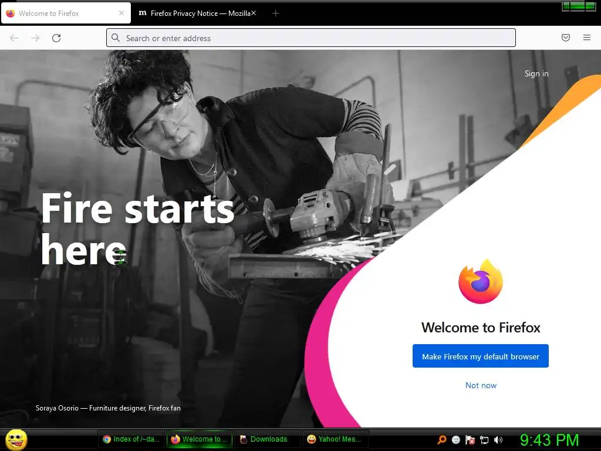Switch to Firefox Privacy Notice tab
The image size is (601, 451).
(x=197, y=13)
